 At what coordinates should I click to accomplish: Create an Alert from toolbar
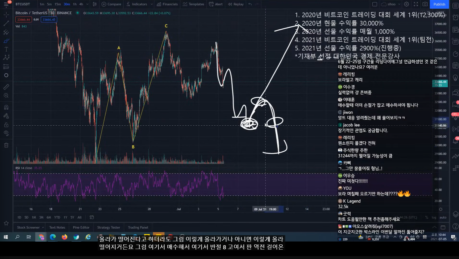click(x=216, y=4)
